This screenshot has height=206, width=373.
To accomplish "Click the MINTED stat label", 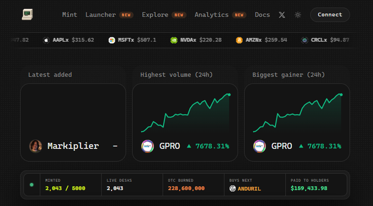I will click(x=53, y=181).
